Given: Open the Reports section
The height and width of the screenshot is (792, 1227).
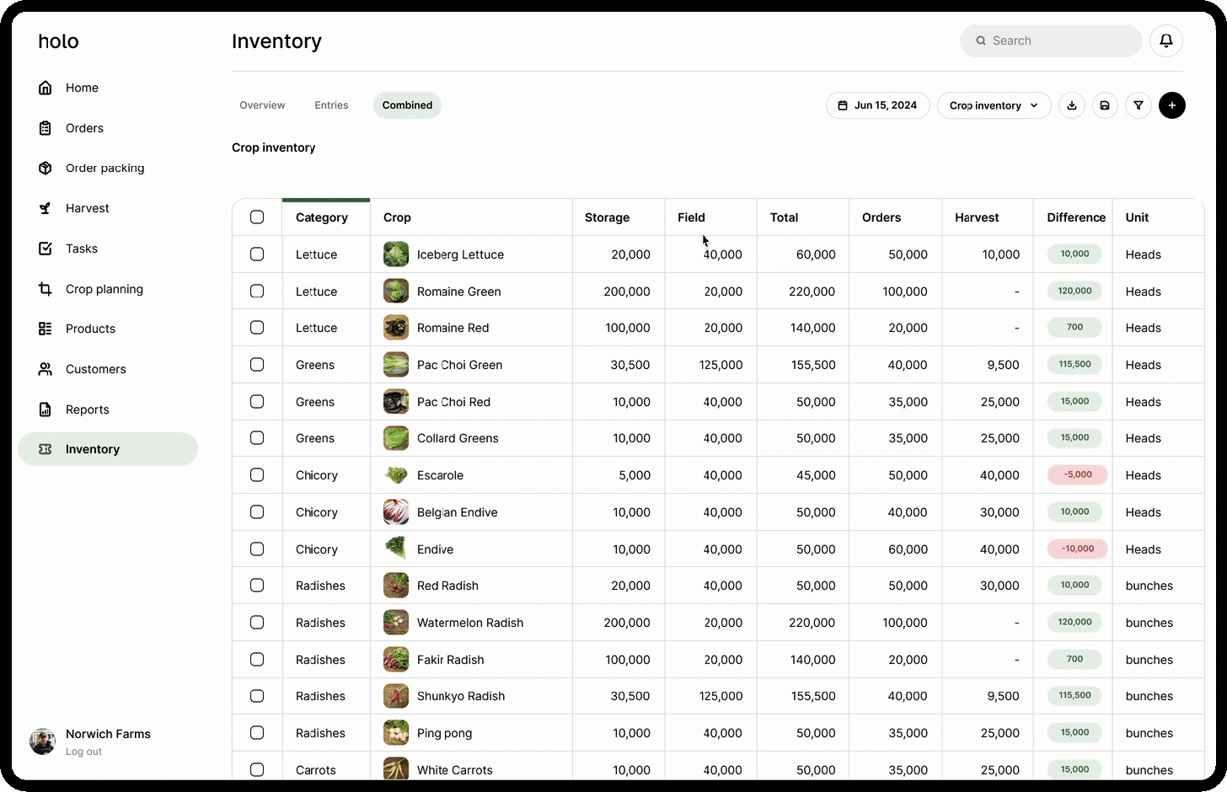Looking at the screenshot, I should click(88, 409).
